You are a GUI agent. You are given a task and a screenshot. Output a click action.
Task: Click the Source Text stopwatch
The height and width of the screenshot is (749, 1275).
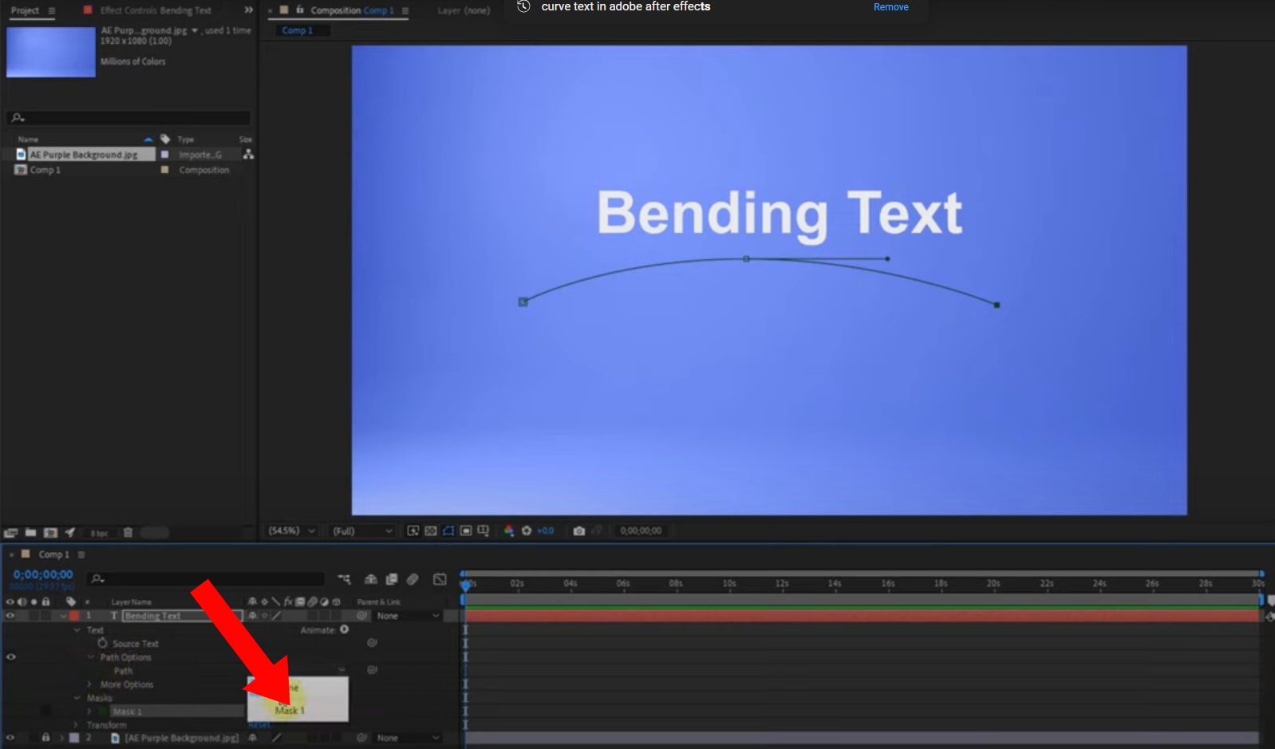click(x=102, y=643)
